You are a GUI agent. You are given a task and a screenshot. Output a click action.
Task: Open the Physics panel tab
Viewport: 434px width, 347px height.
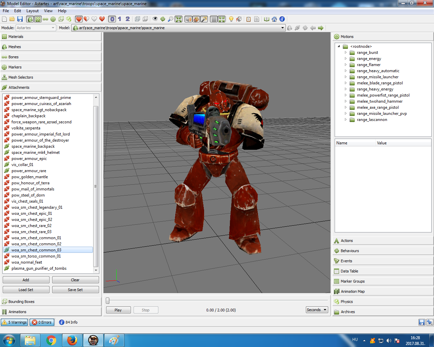coord(383,302)
